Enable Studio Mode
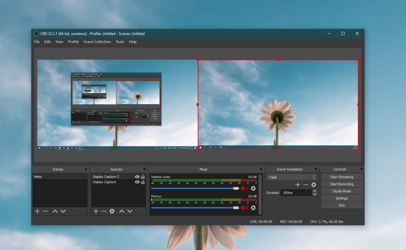The image size is (406, 250). pos(342,191)
